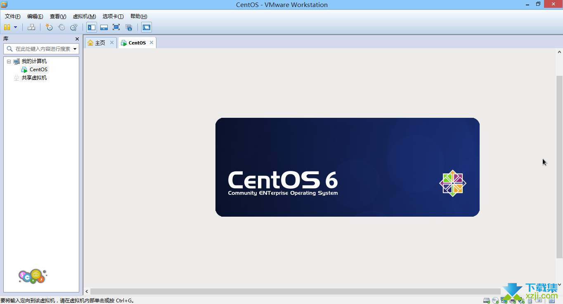Open the 查看(V) menu
The width and height of the screenshot is (563, 304).
pyautogui.click(x=58, y=16)
